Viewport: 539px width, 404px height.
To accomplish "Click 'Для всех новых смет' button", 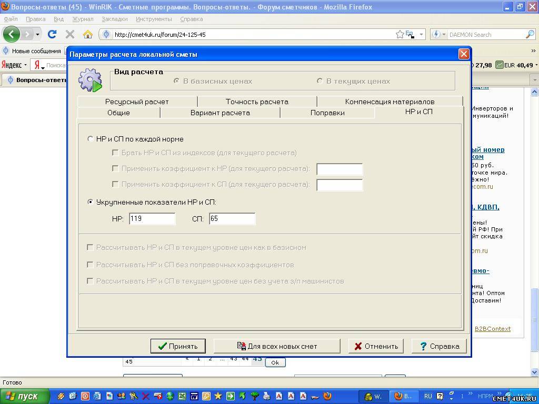I will click(x=277, y=346).
